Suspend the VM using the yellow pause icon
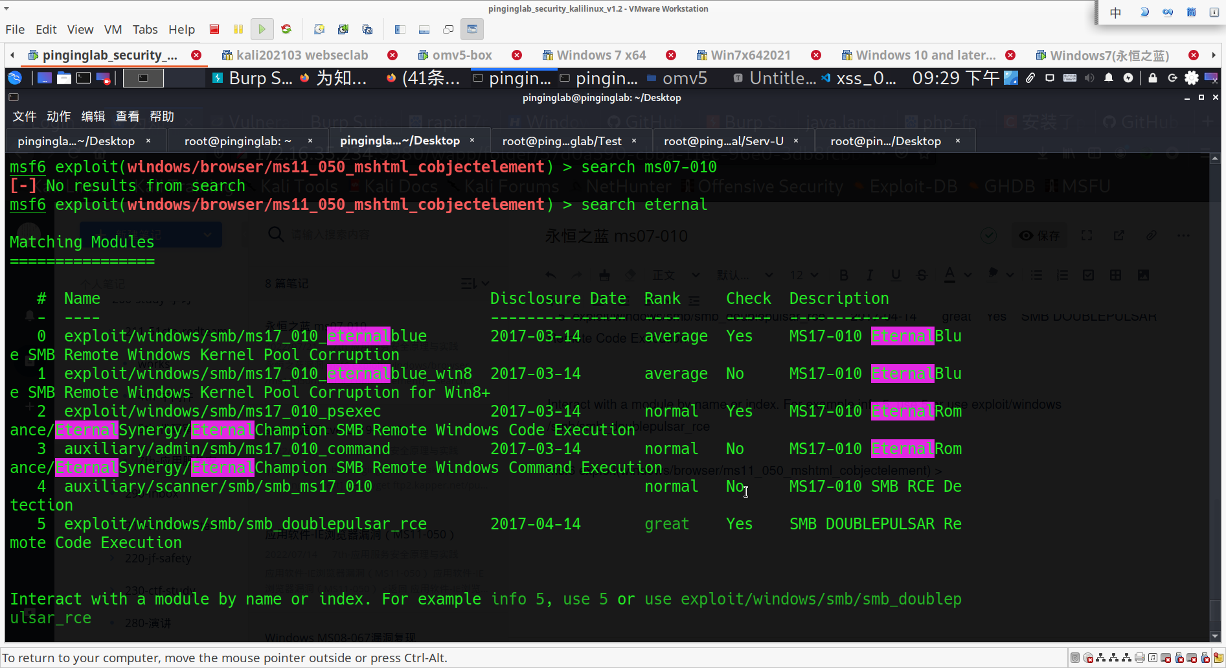The image size is (1226, 668). pos(238,29)
